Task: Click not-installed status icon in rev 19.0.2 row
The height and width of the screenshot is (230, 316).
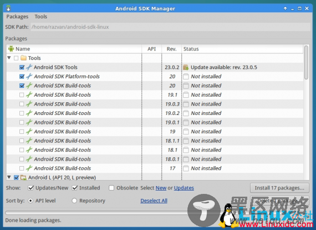Action: tap(186, 113)
